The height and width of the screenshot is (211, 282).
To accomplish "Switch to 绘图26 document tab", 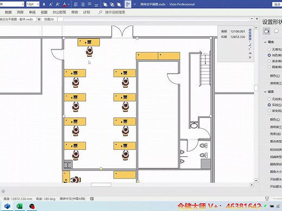I will 47,19.
